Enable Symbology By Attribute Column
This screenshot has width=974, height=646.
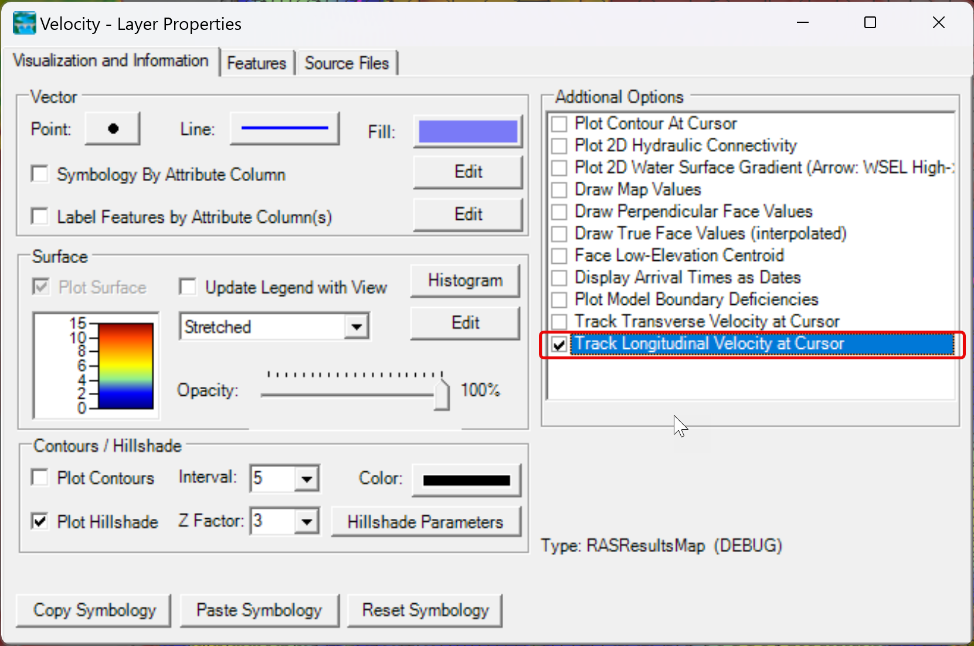coord(40,174)
